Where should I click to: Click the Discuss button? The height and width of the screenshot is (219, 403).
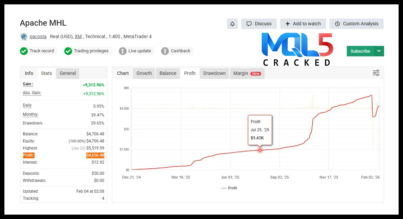coord(259,24)
